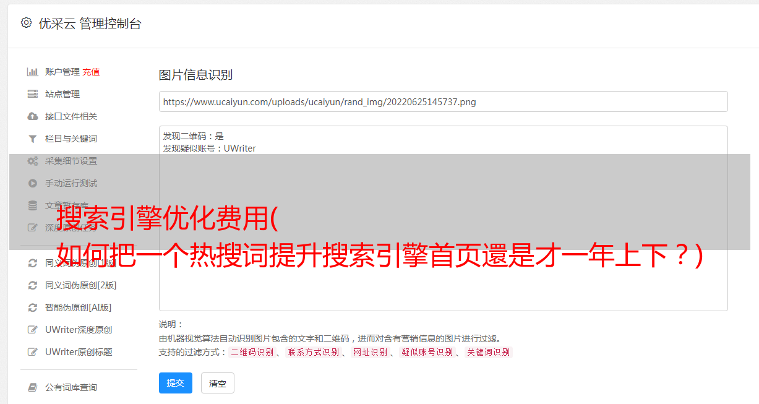Click the 联系方式识别 tag
The image size is (759, 404).
point(314,352)
